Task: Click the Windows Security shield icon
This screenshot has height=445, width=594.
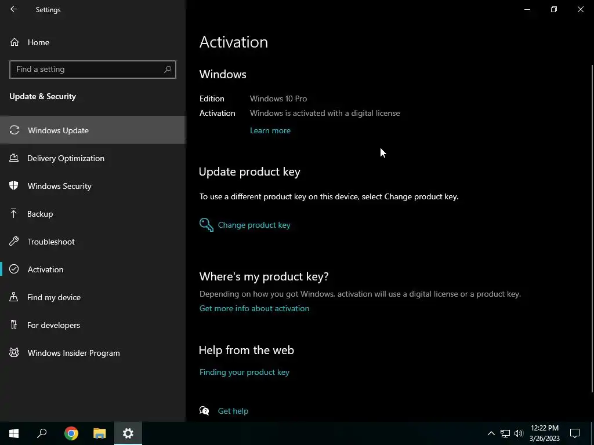Action: [14, 185]
